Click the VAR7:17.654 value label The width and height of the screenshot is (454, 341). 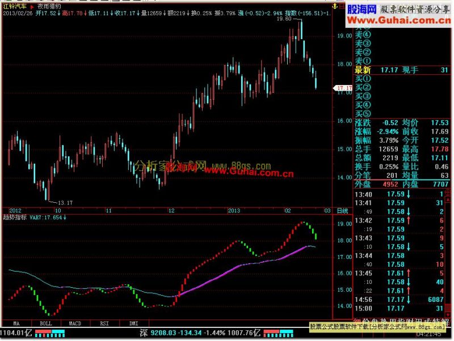[46, 218]
